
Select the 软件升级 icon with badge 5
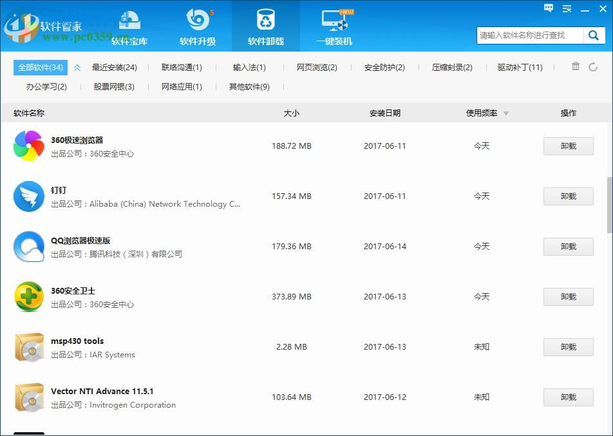point(198,19)
